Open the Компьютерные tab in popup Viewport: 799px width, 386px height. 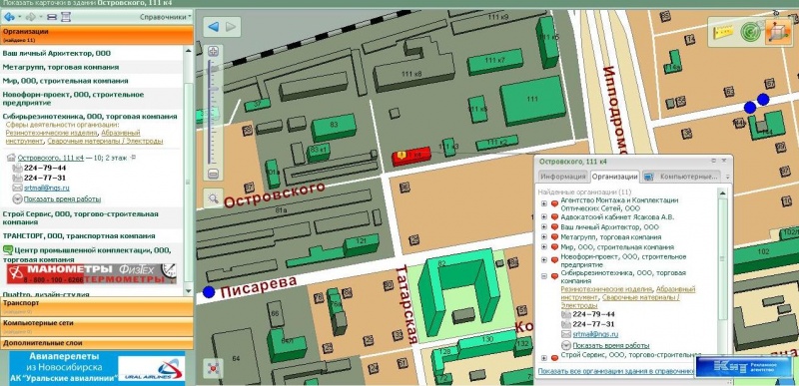tap(682, 177)
